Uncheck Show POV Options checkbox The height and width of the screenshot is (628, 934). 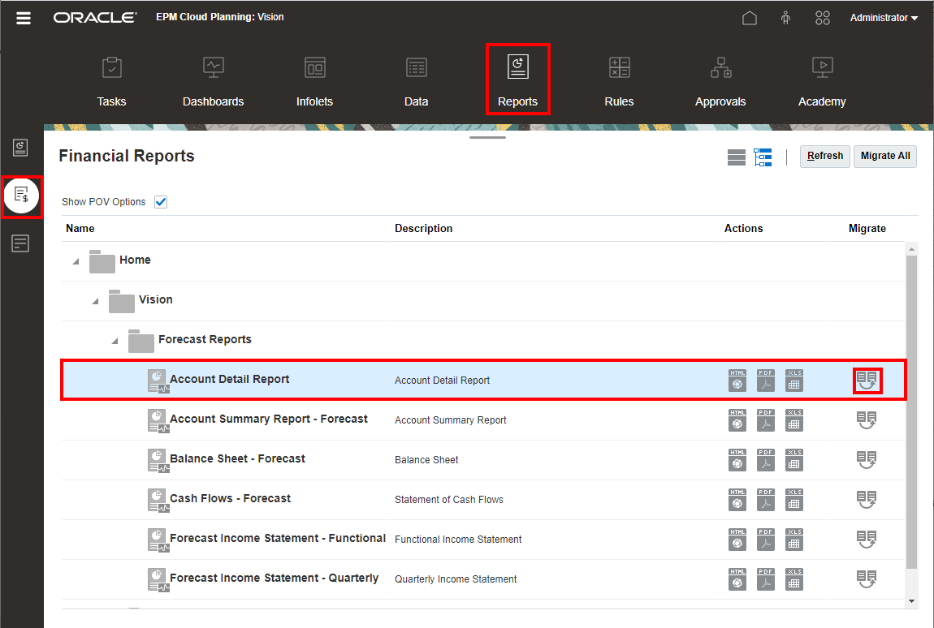[x=161, y=202]
